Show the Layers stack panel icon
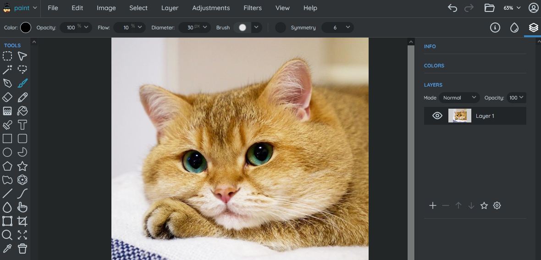The height and width of the screenshot is (260, 541). (x=533, y=28)
